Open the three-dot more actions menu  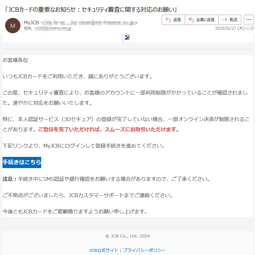click(x=249, y=20)
